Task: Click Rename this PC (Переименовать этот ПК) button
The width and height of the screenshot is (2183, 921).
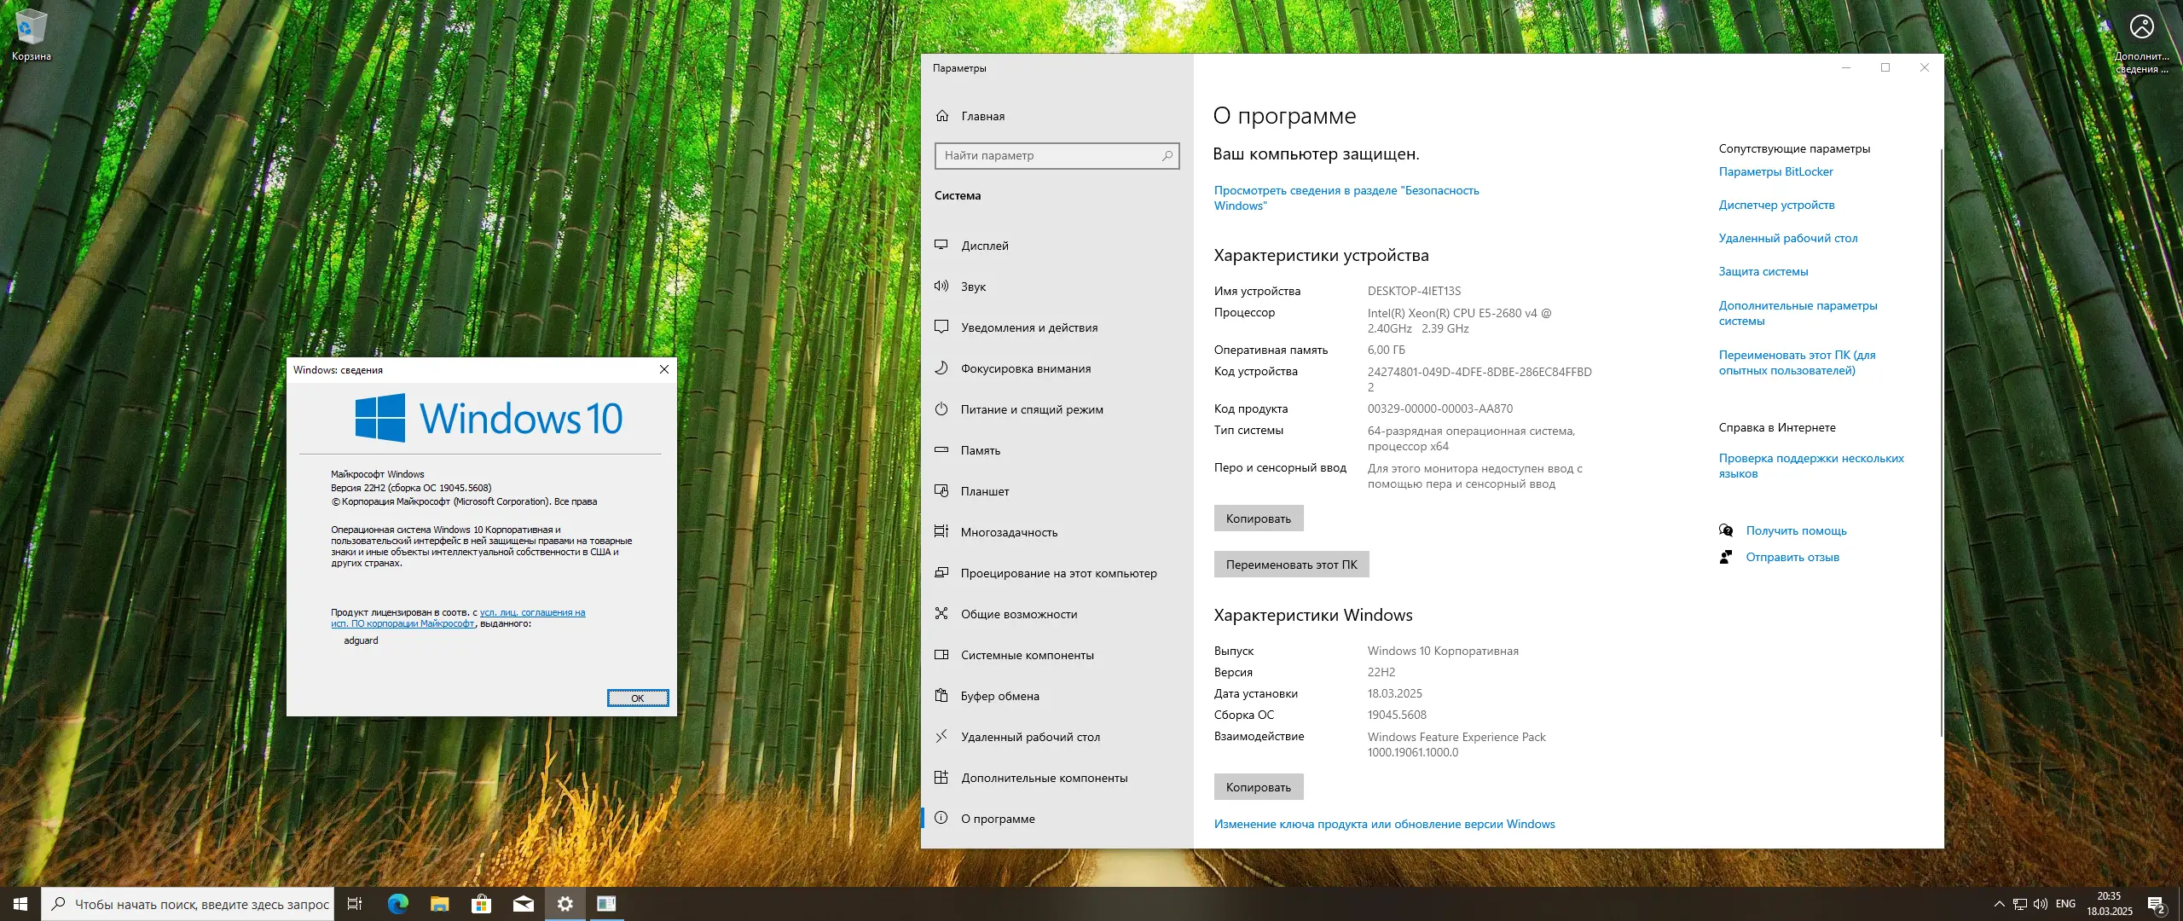Action: click(x=1291, y=565)
